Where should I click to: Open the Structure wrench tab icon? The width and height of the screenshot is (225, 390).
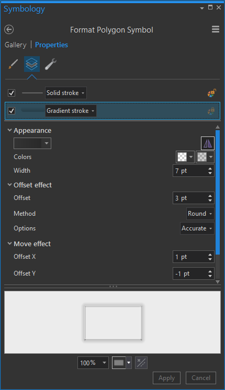click(x=51, y=64)
